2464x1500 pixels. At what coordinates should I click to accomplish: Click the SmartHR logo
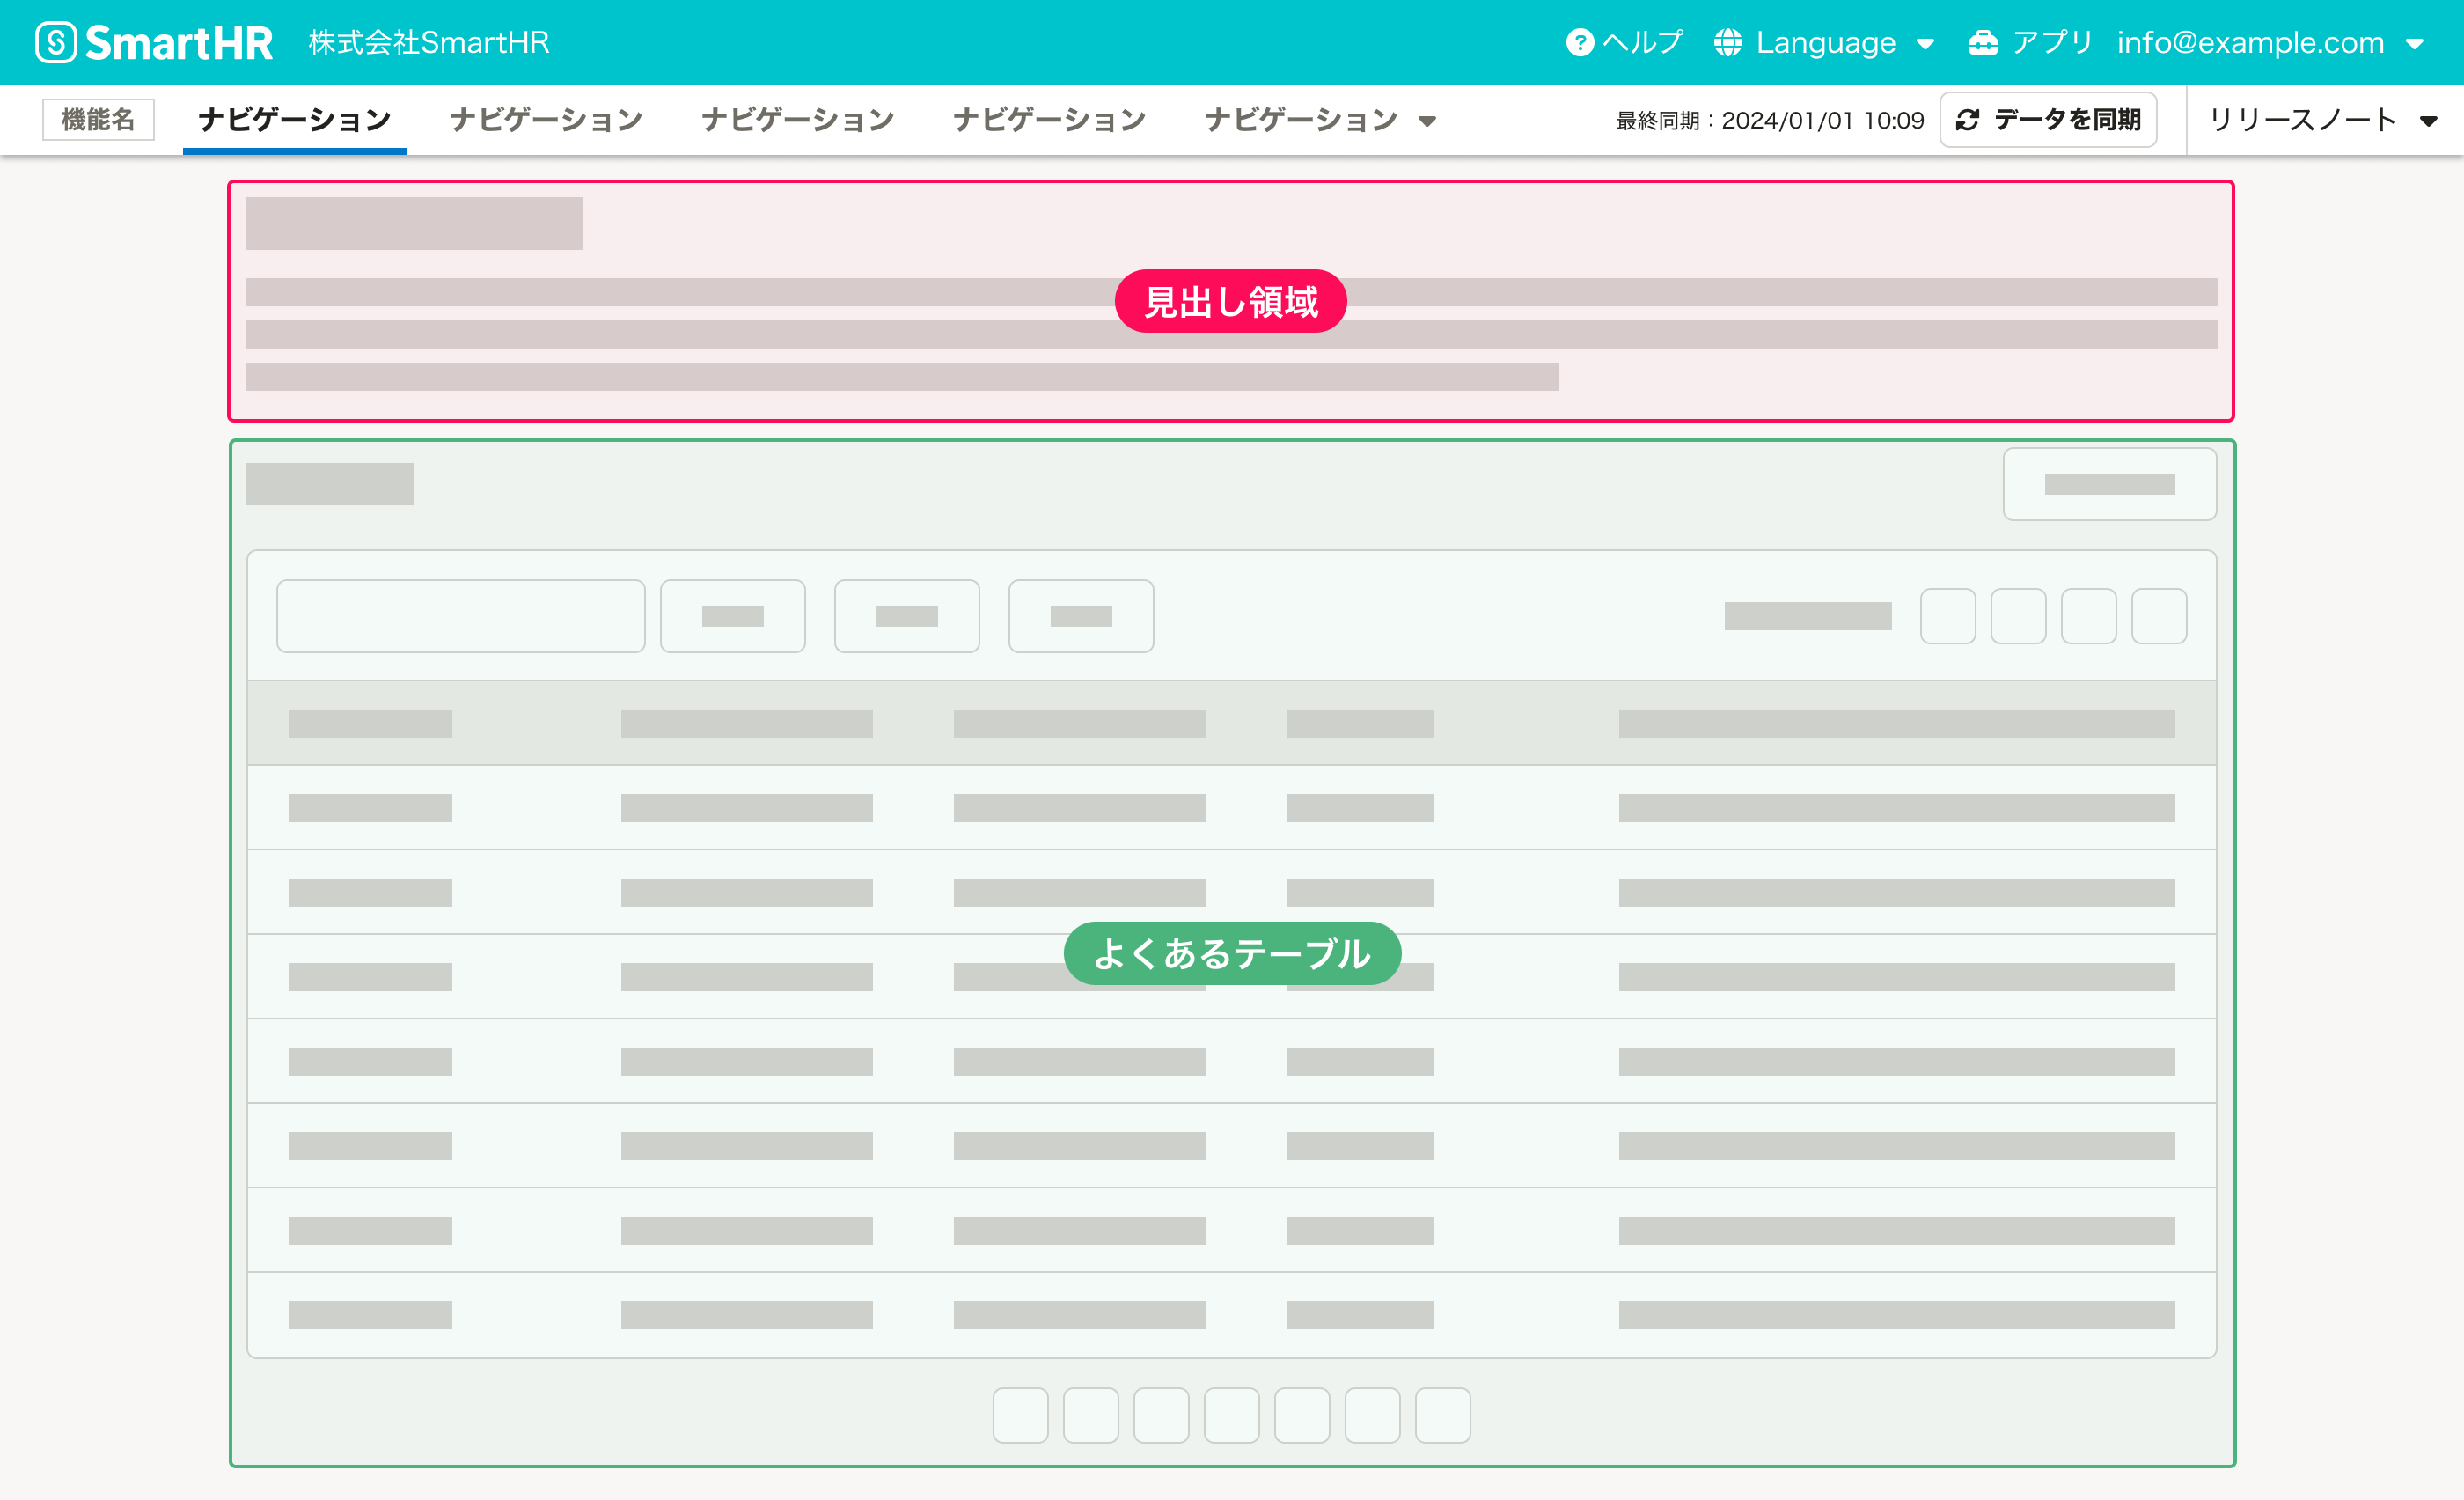(155, 42)
